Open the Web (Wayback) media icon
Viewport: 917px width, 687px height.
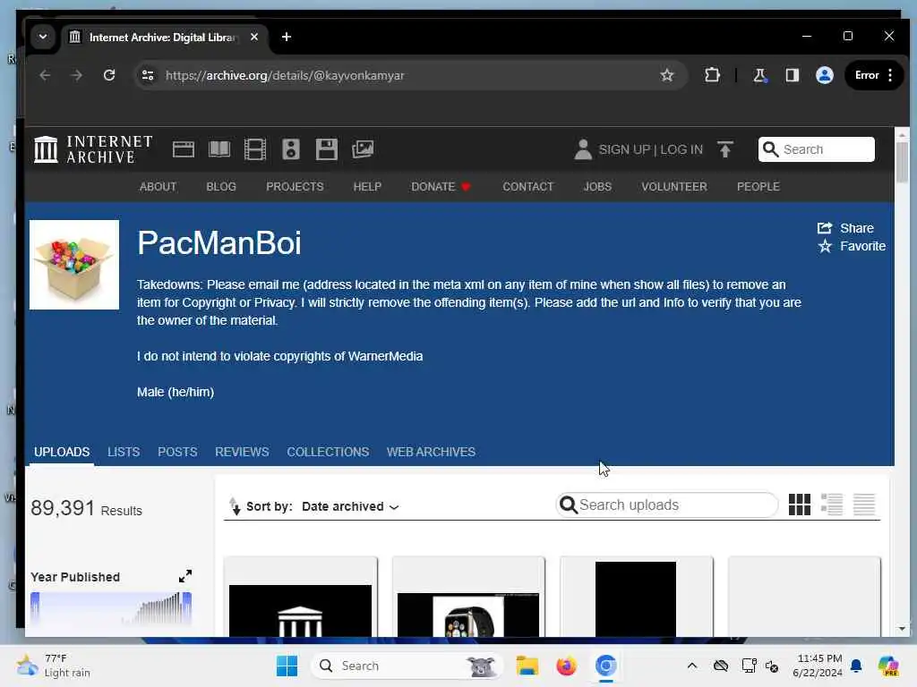183,149
